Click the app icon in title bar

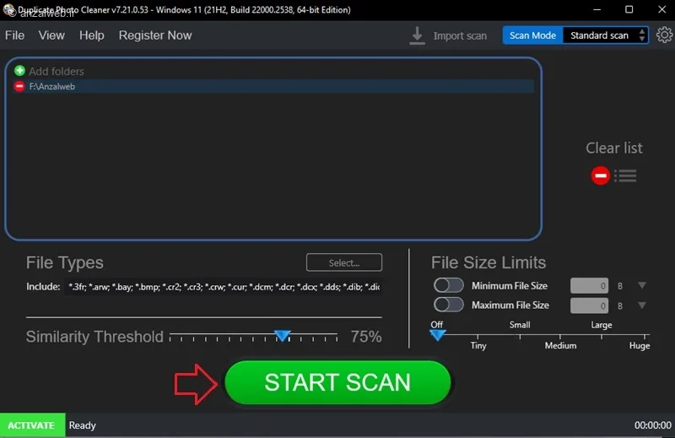8,9
